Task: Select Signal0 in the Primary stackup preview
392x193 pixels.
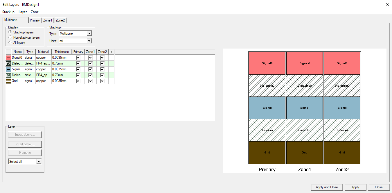Action: pos(267,63)
